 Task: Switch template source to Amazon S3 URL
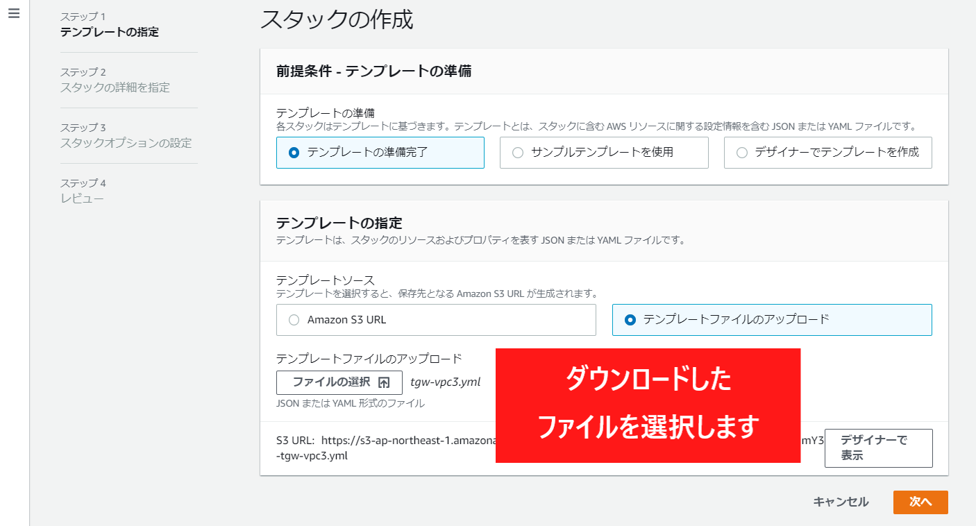click(x=294, y=320)
